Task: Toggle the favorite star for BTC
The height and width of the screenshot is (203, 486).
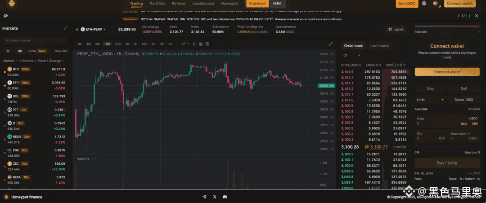Action: [4, 72]
